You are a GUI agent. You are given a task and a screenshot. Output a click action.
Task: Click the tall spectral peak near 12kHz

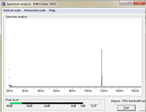[x=102, y=68]
